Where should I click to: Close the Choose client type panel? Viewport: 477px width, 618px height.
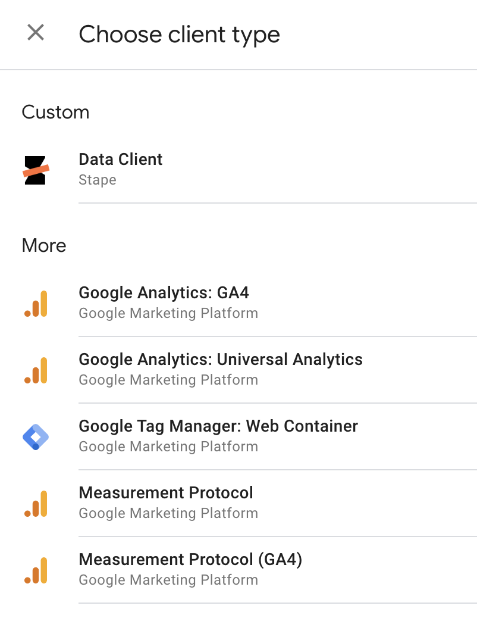[x=36, y=32]
